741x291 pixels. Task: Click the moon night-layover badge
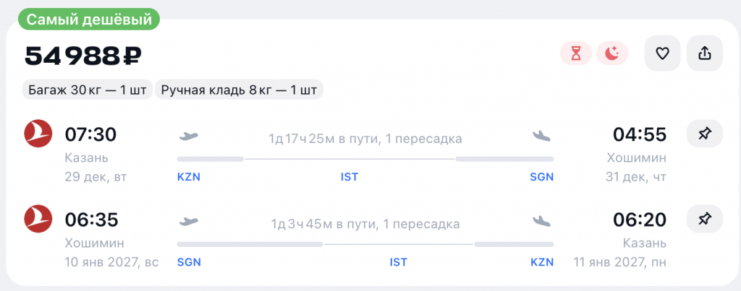612,53
